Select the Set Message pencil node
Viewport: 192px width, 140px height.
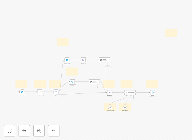click(110, 93)
